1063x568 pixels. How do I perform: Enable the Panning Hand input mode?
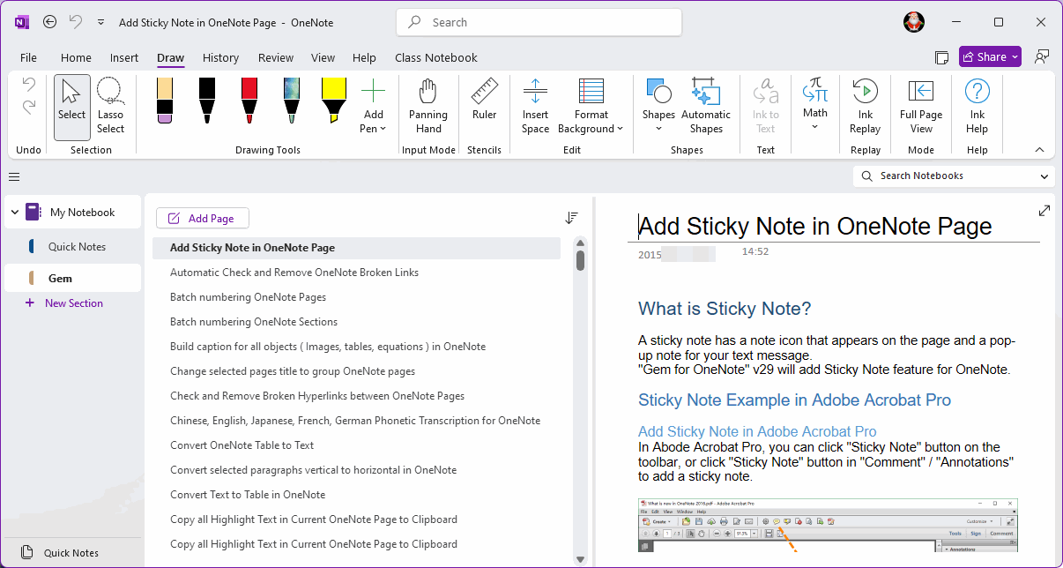pos(428,108)
